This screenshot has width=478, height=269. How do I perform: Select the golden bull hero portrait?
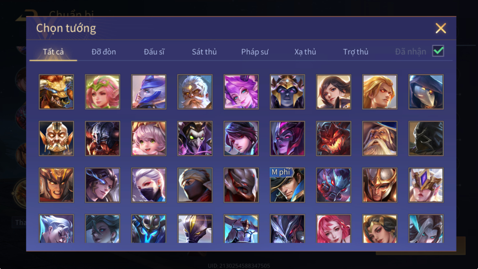click(x=56, y=92)
